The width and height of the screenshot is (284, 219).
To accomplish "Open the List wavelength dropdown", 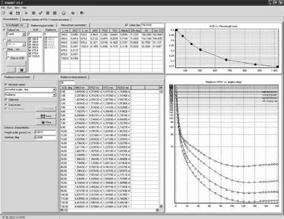I will coord(24,44).
